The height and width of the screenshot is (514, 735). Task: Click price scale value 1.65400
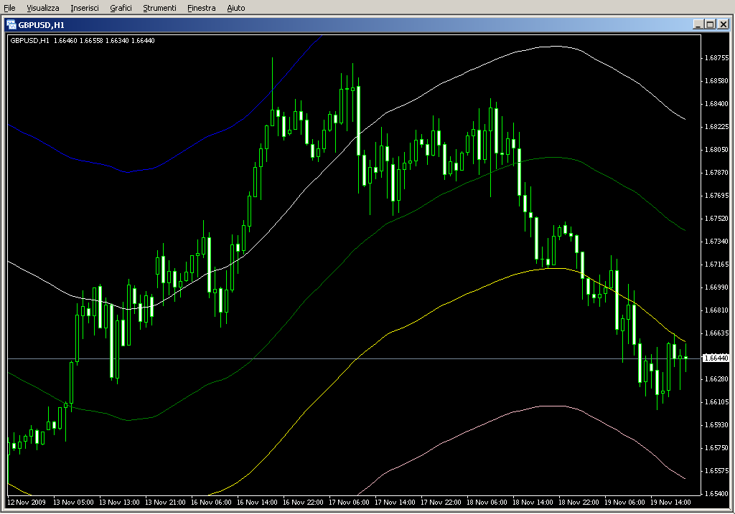(717, 494)
